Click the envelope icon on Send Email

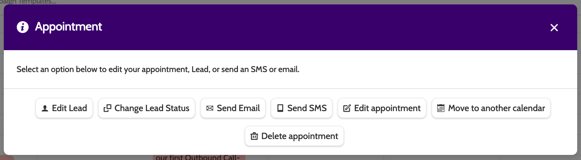pos(210,109)
